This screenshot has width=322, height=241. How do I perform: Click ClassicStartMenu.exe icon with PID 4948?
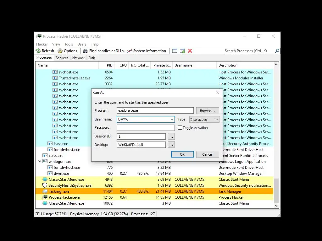[x=45, y=179]
